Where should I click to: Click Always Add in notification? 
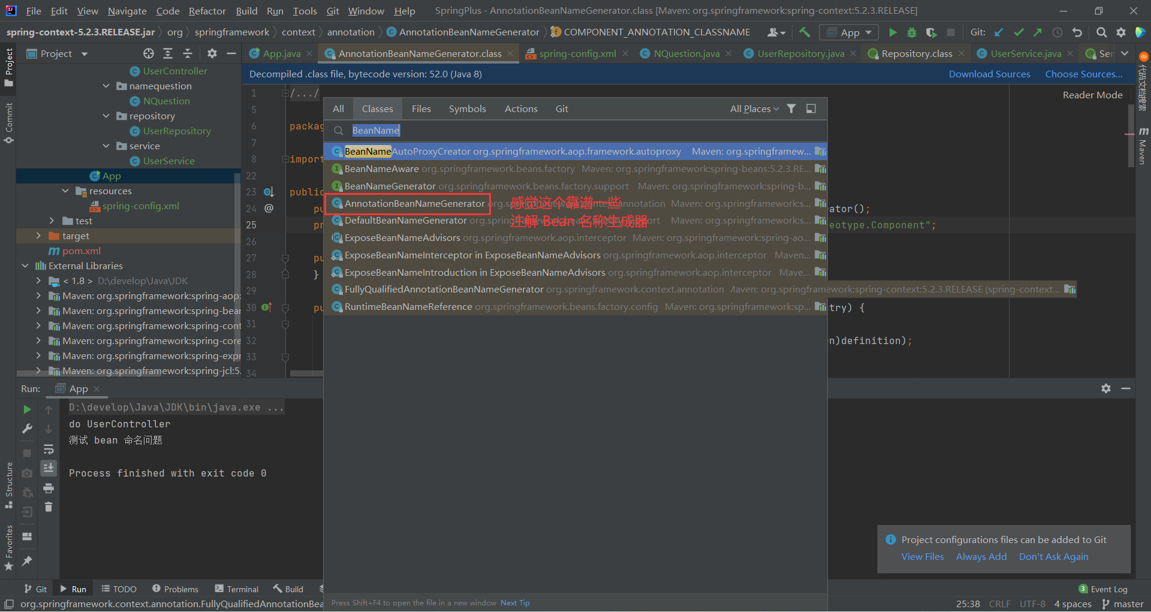click(x=981, y=556)
